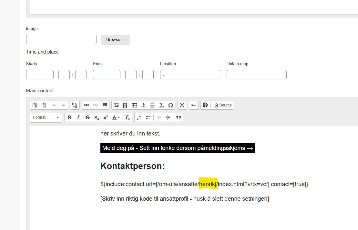Decrease the indent level
Image resolution: width=358 pixels, height=230 pixels.
click(159, 117)
